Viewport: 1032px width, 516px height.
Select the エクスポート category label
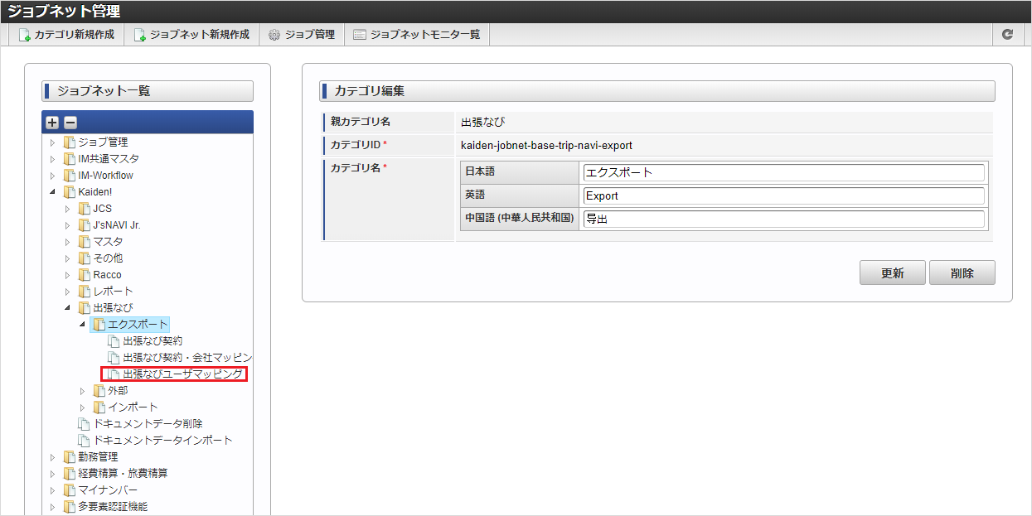click(138, 325)
